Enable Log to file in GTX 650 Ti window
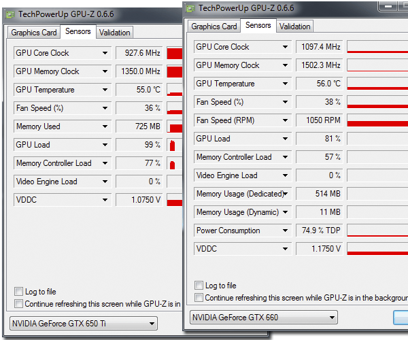This screenshot has width=408, height=340. click(19, 291)
